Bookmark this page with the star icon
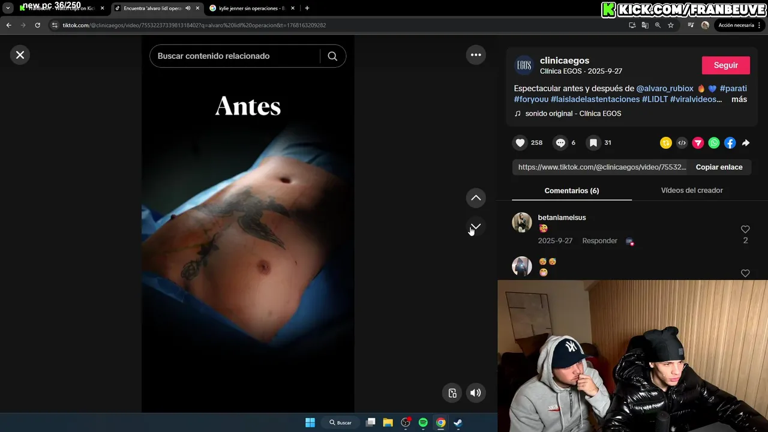 click(671, 25)
